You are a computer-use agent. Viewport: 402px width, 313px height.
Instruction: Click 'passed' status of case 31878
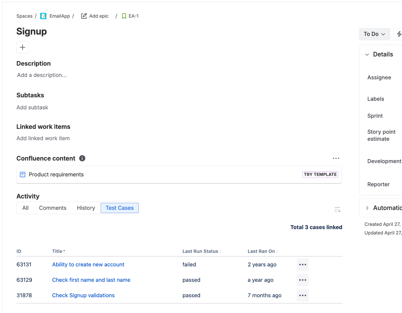click(x=191, y=296)
